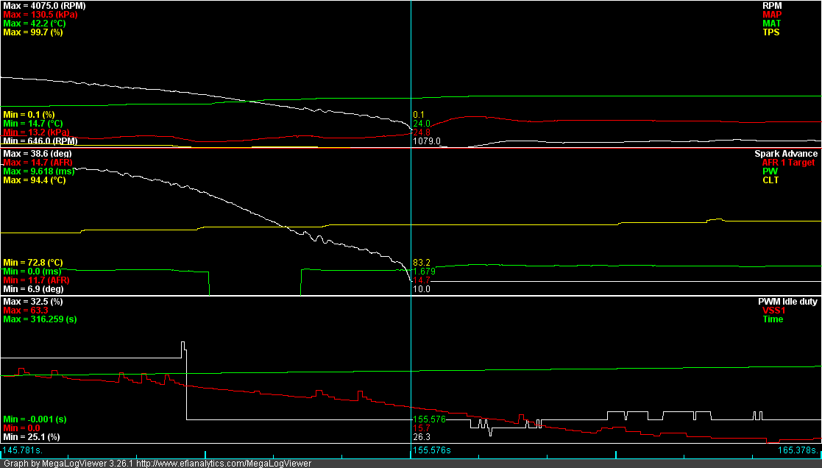This screenshot has width=822, height=468.
Task: Click the cursor Time value 155.576
Action: [429, 419]
